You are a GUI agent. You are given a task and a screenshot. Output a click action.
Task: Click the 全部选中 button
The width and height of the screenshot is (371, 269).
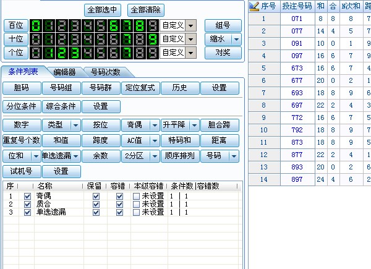pyautogui.click(x=103, y=10)
